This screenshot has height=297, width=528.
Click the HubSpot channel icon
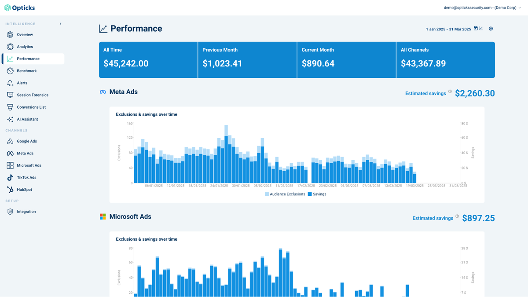click(10, 189)
